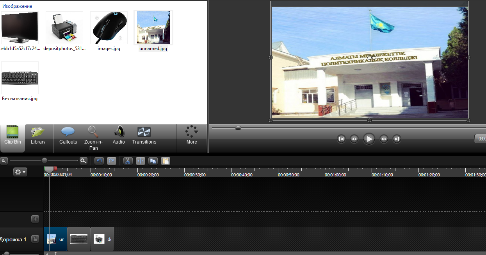Viewport: 486px width, 255px height.
Task: Click the left arrow of timeline scrollbar
Action: click(x=47, y=253)
